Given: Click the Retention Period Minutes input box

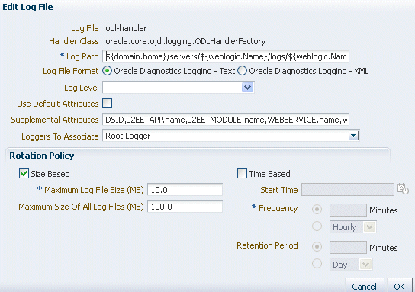Looking at the screenshot, I should (348, 247).
